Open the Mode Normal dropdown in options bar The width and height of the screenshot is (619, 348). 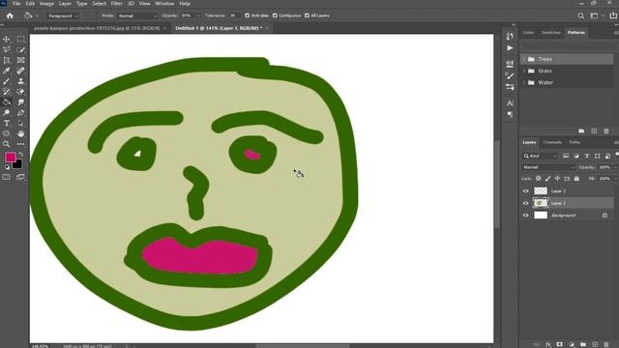pos(137,15)
